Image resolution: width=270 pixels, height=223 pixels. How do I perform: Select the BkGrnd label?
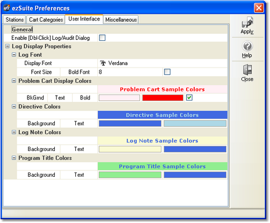pos(35,98)
